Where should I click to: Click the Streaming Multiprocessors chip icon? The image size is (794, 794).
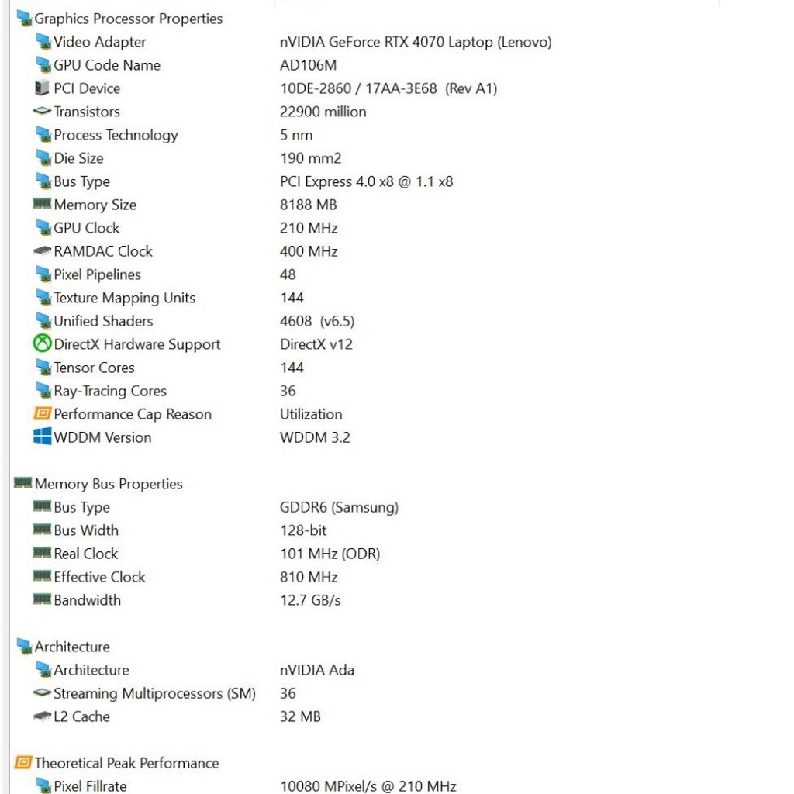tap(42, 692)
